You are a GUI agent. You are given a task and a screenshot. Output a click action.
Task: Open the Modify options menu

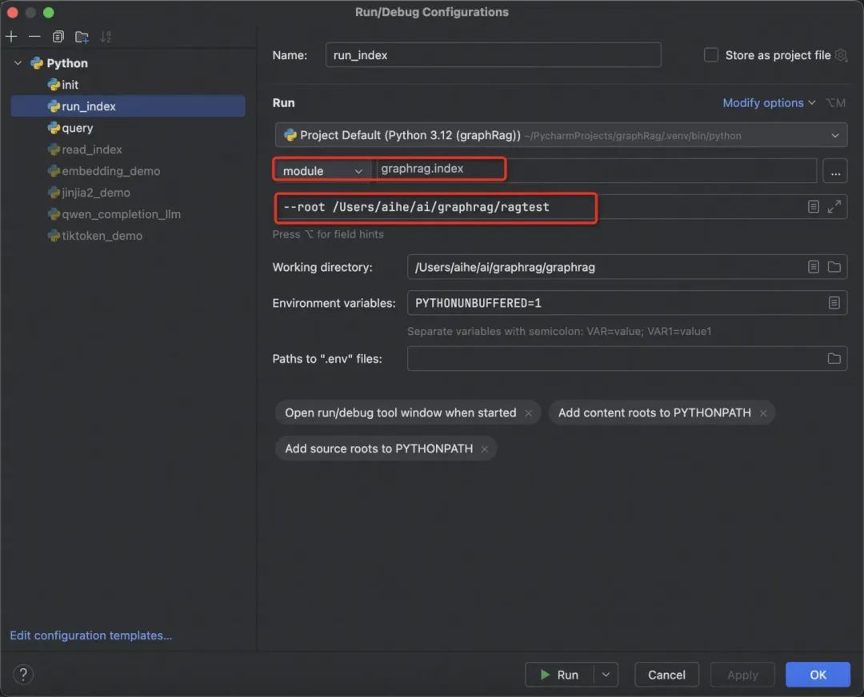pos(768,103)
